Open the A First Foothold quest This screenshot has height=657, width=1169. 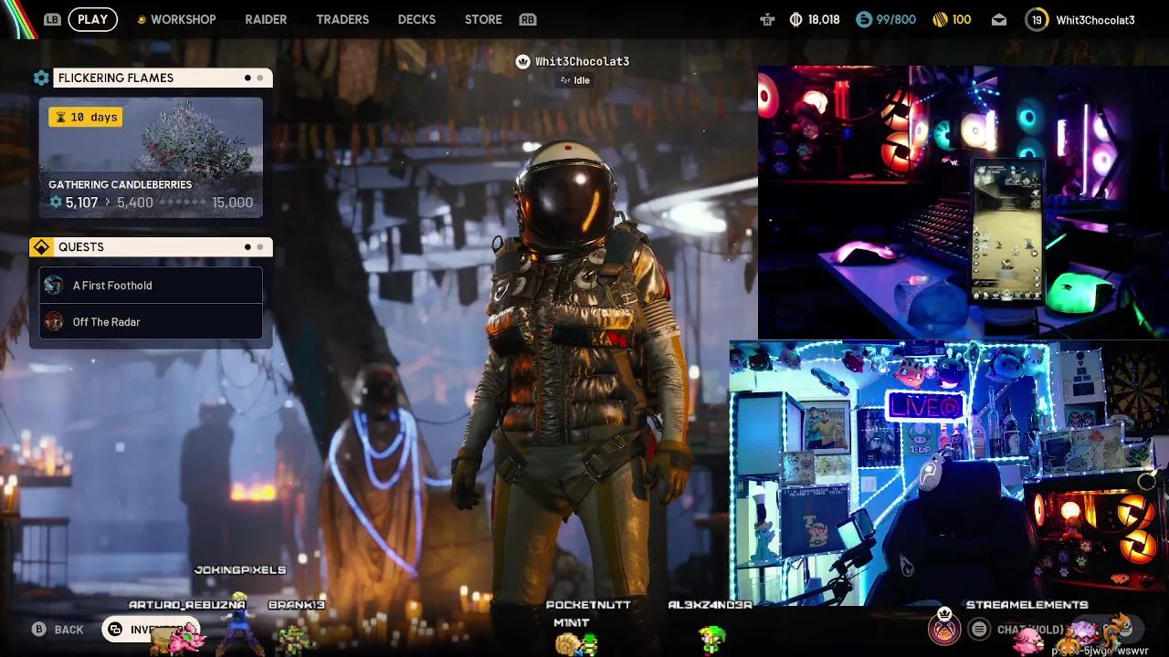(x=151, y=286)
